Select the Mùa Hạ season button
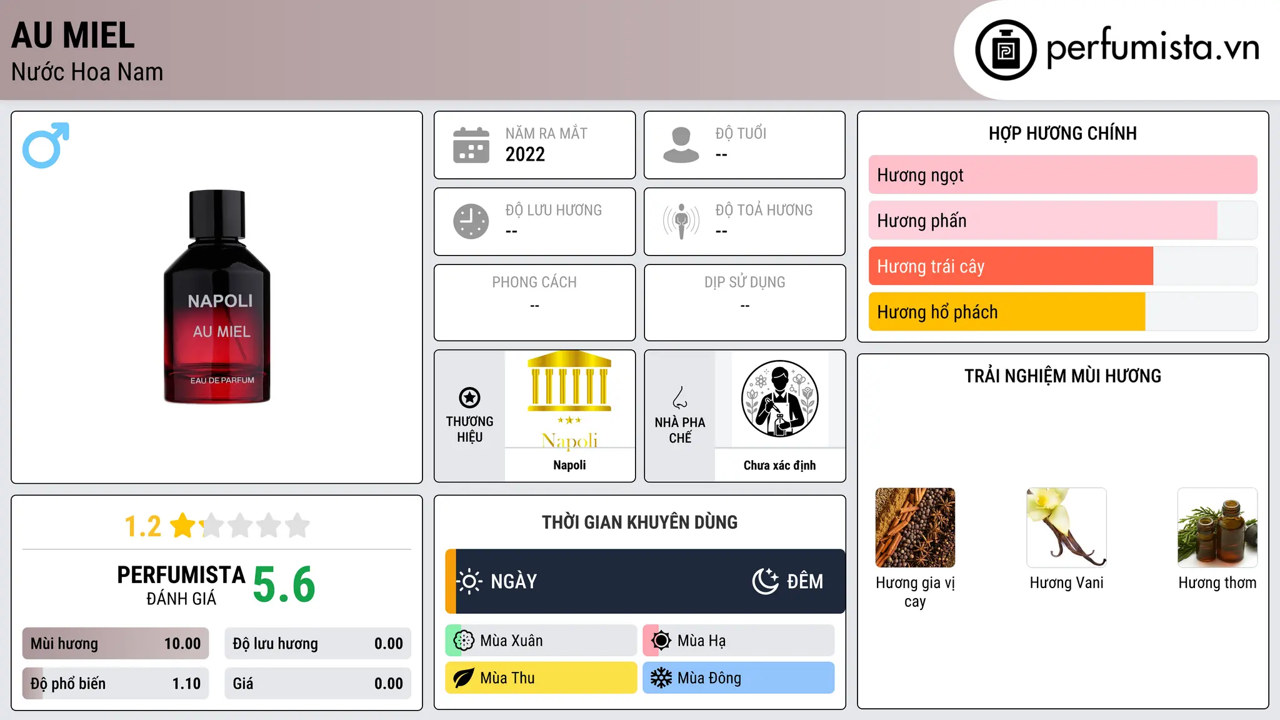 click(x=739, y=641)
